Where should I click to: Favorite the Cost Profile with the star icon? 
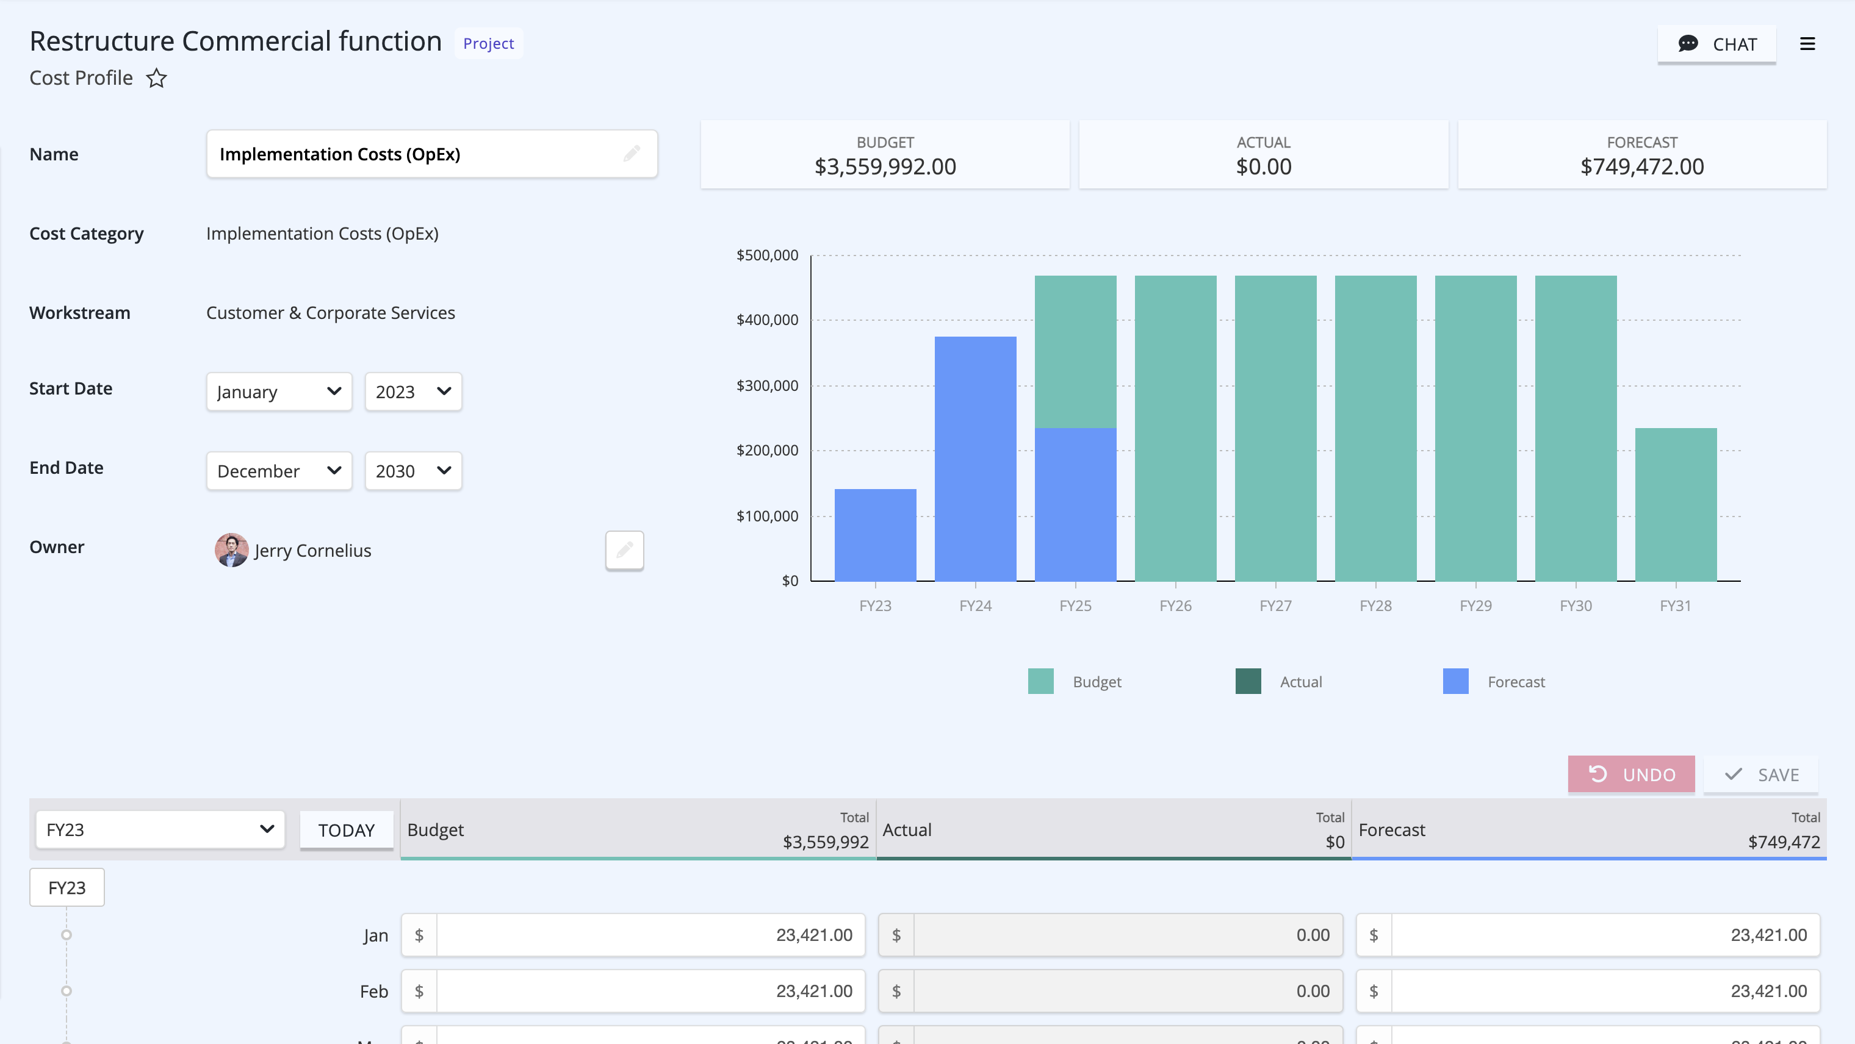pyautogui.click(x=156, y=77)
